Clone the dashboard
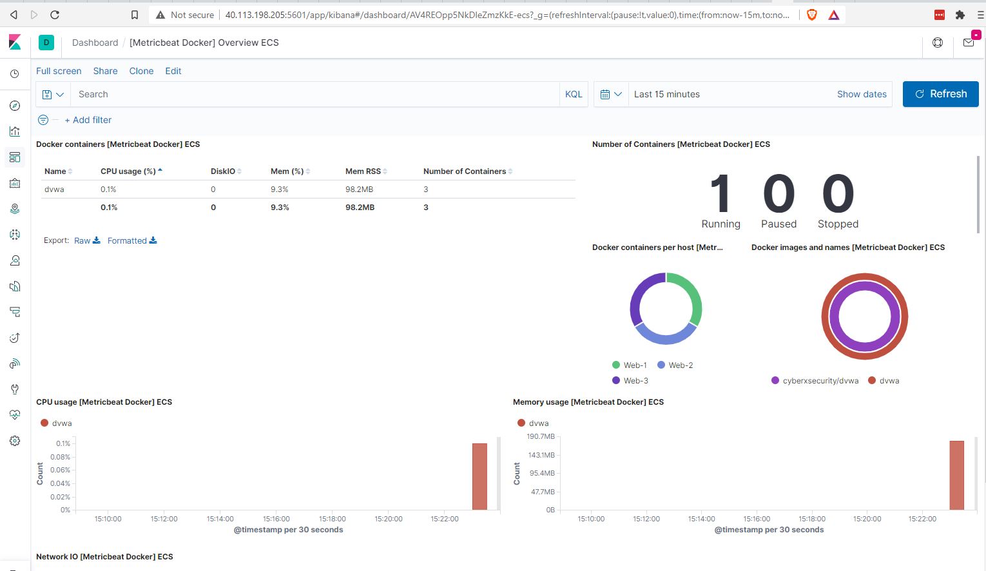986x571 pixels. point(141,71)
